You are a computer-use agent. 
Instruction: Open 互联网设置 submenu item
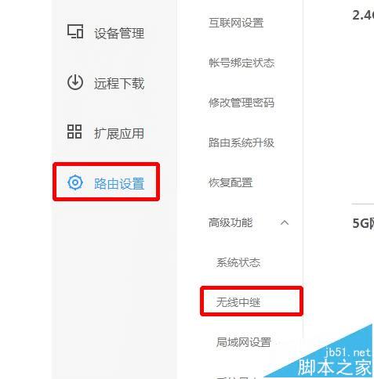(x=236, y=23)
